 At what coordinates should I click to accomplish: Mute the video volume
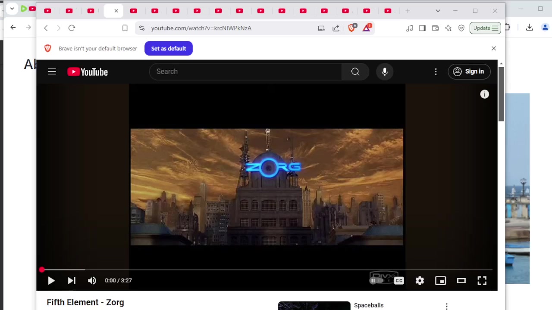(x=92, y=281)
